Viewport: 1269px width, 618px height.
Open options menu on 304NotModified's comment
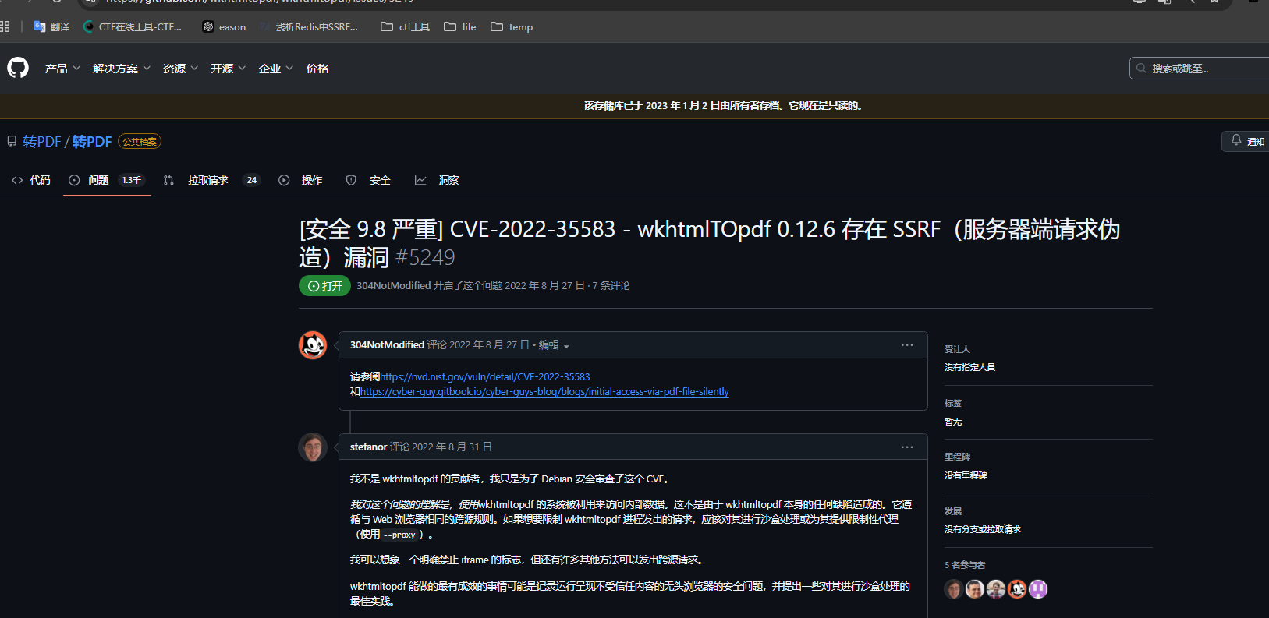(907, 345)
